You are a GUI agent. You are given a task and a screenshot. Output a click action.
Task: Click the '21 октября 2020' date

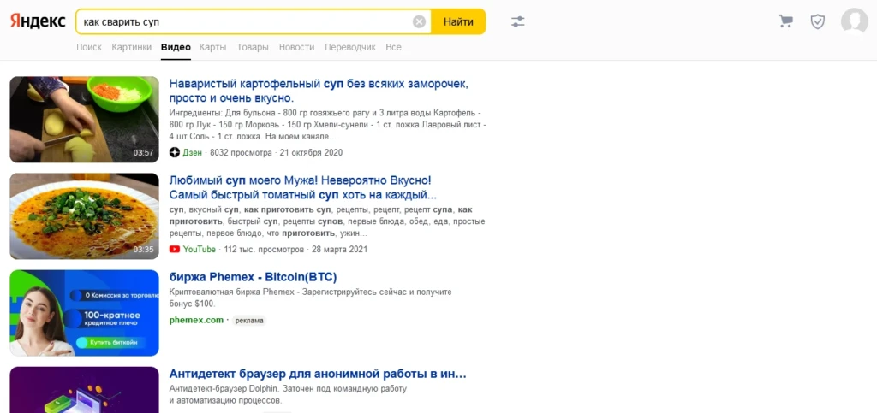(x=311, y=152)
